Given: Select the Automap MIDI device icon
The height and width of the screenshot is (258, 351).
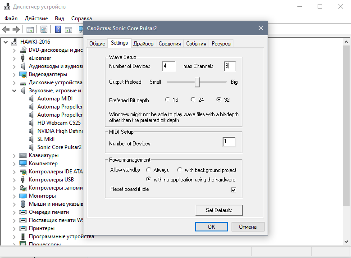Looking at the screenshot, I should pos(32,99).
